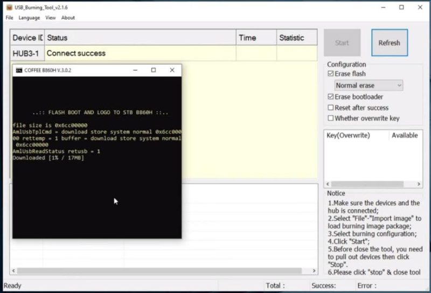The width and height of the screenshot is (431, 293).
Task: Click the file size is 0x6cc00000 line
Action: coord(50,125)
